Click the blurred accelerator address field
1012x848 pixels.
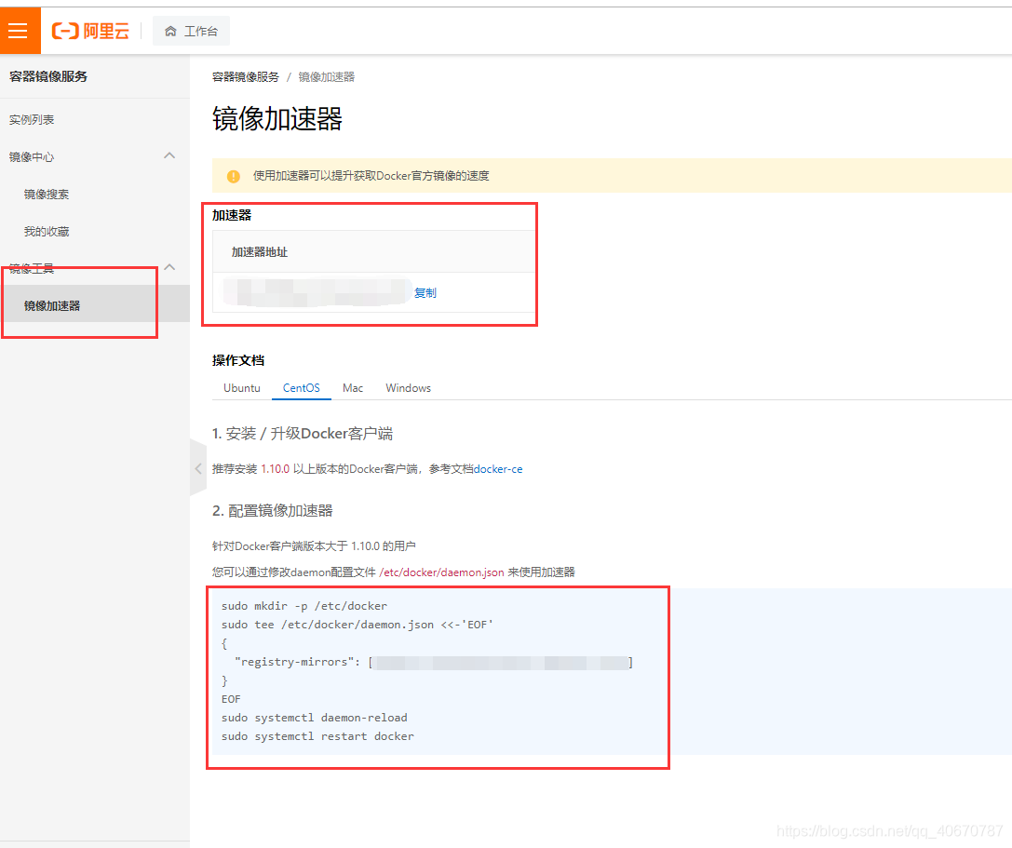tap(317, 292)
